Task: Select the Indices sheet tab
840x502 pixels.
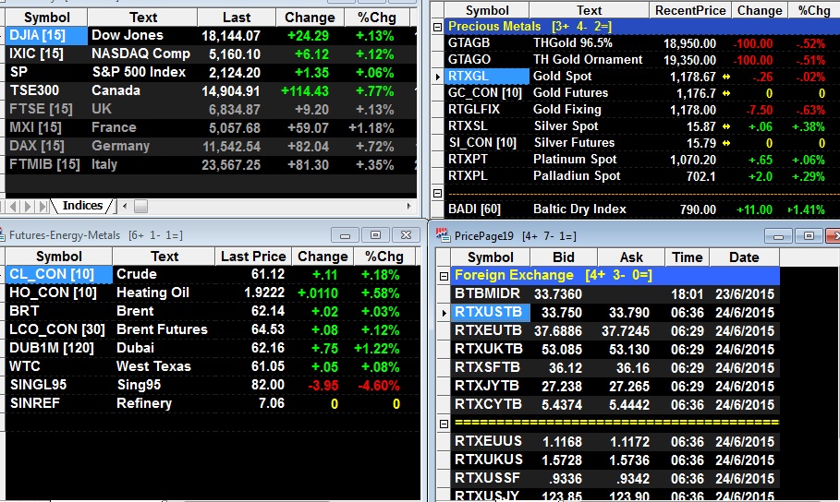Action: 82,206
